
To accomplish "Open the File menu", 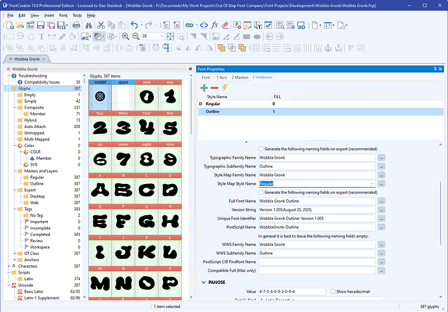I will click(x=10, y=16).
